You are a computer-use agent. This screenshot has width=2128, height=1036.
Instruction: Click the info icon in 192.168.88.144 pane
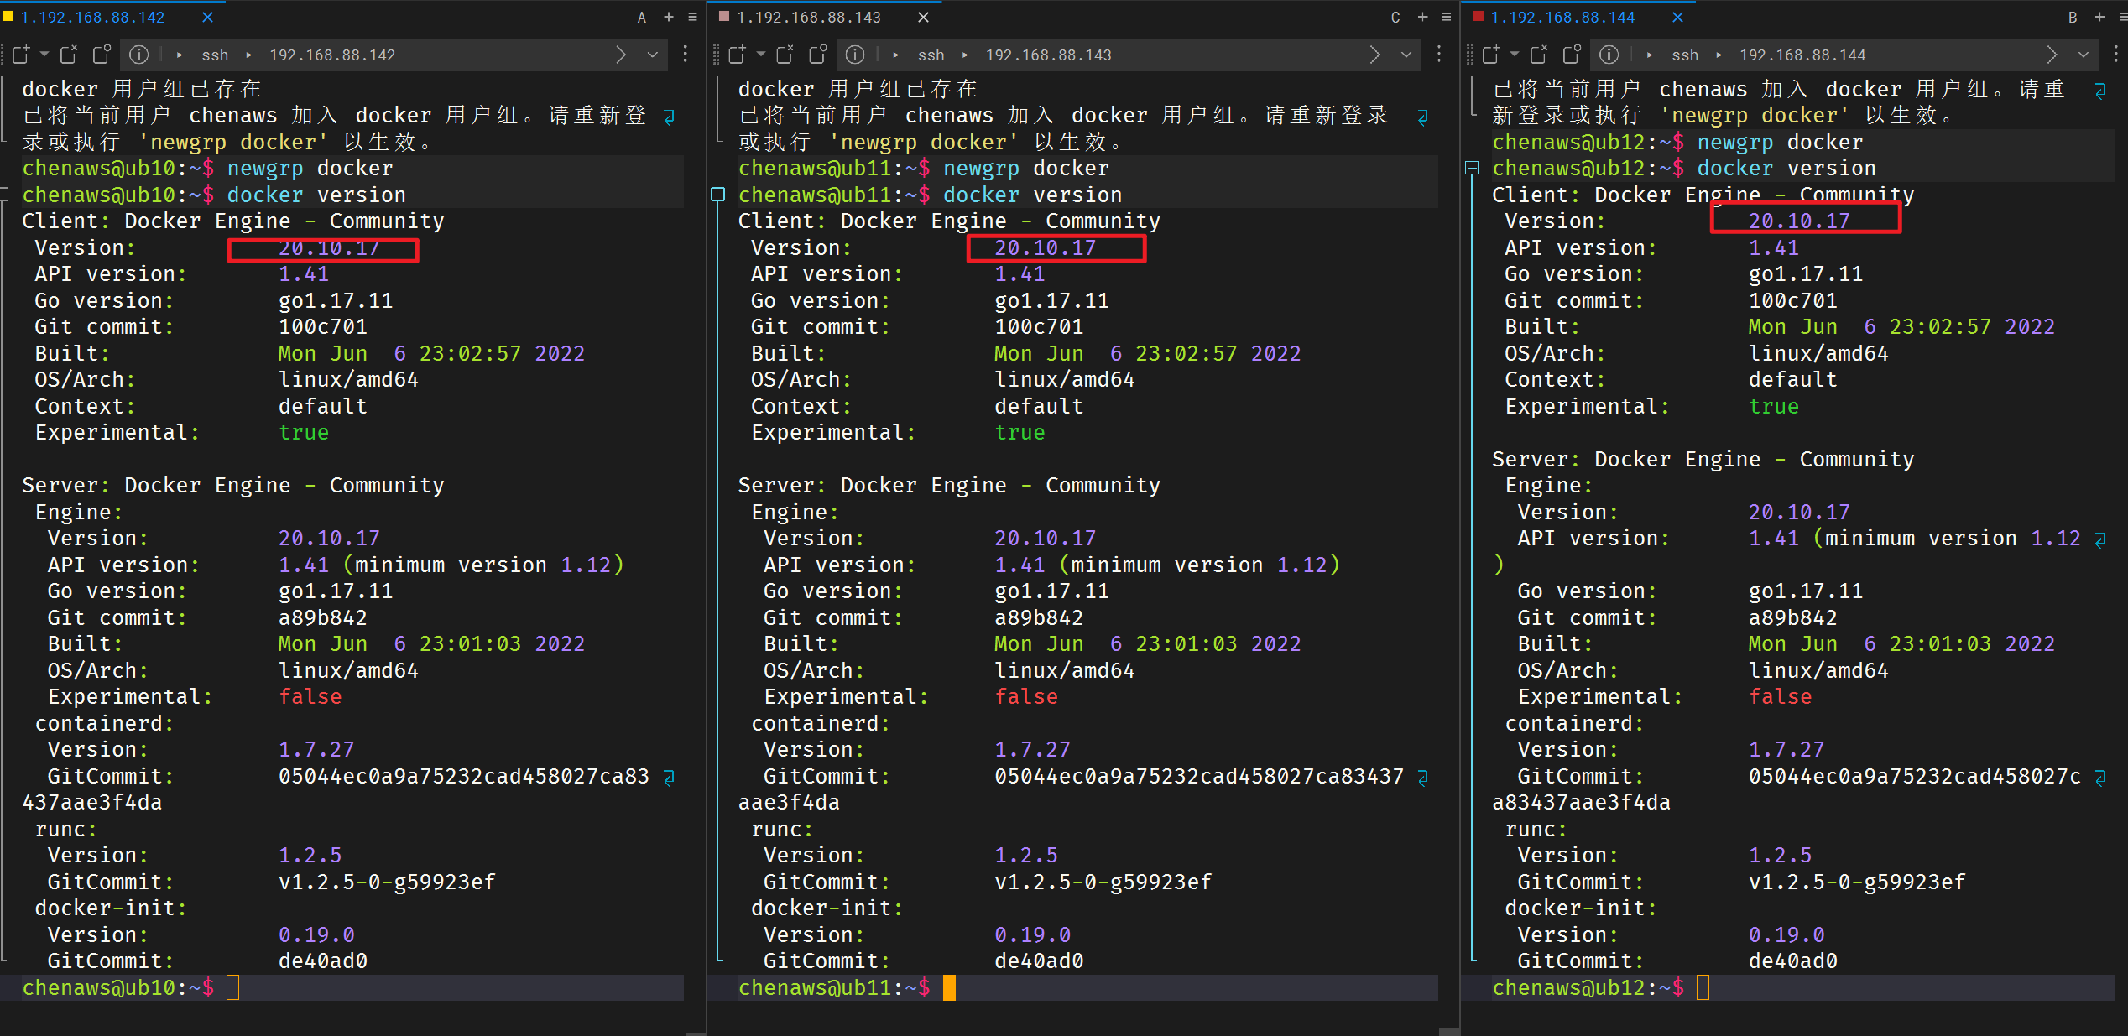coord(1609,55)
